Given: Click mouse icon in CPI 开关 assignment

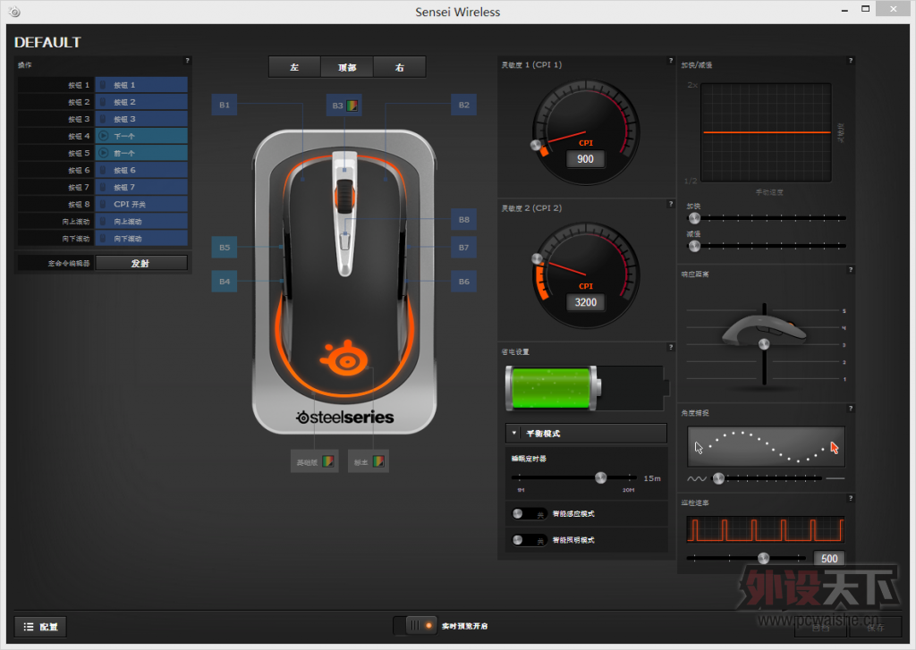Looking at the screenshot, I should 103,205.
